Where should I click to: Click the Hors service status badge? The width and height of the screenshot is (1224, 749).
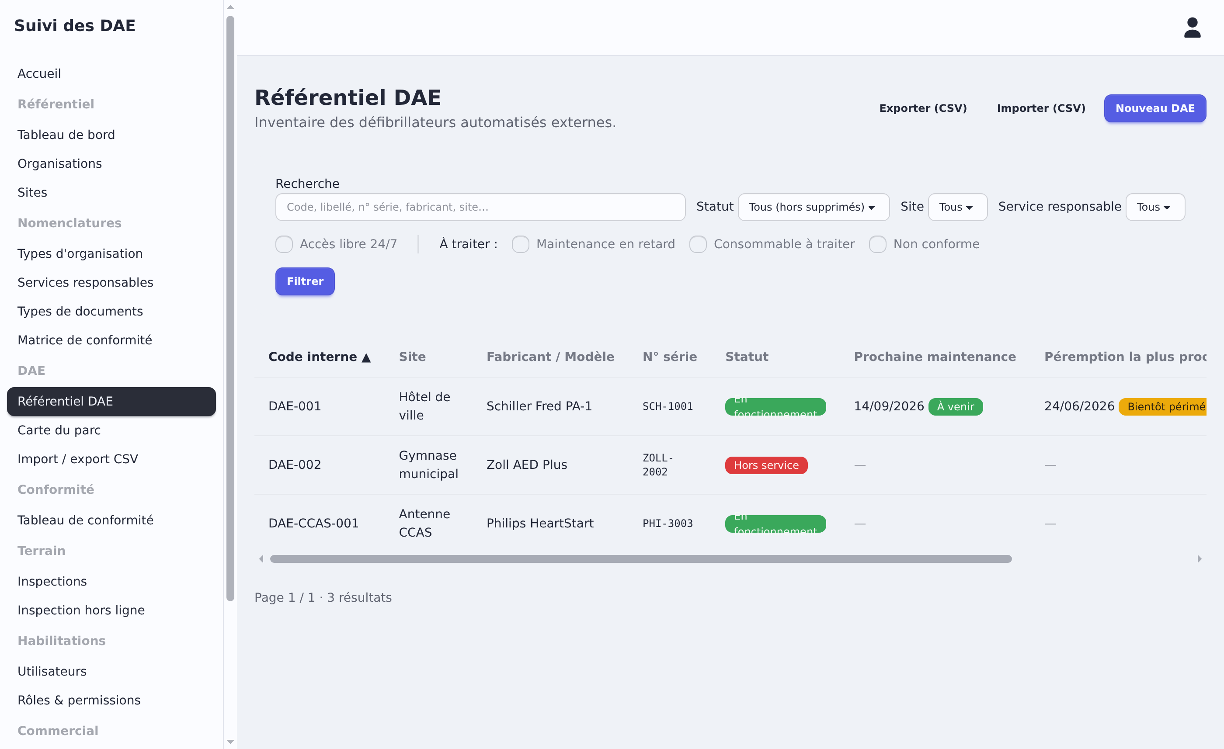point(766,465)
